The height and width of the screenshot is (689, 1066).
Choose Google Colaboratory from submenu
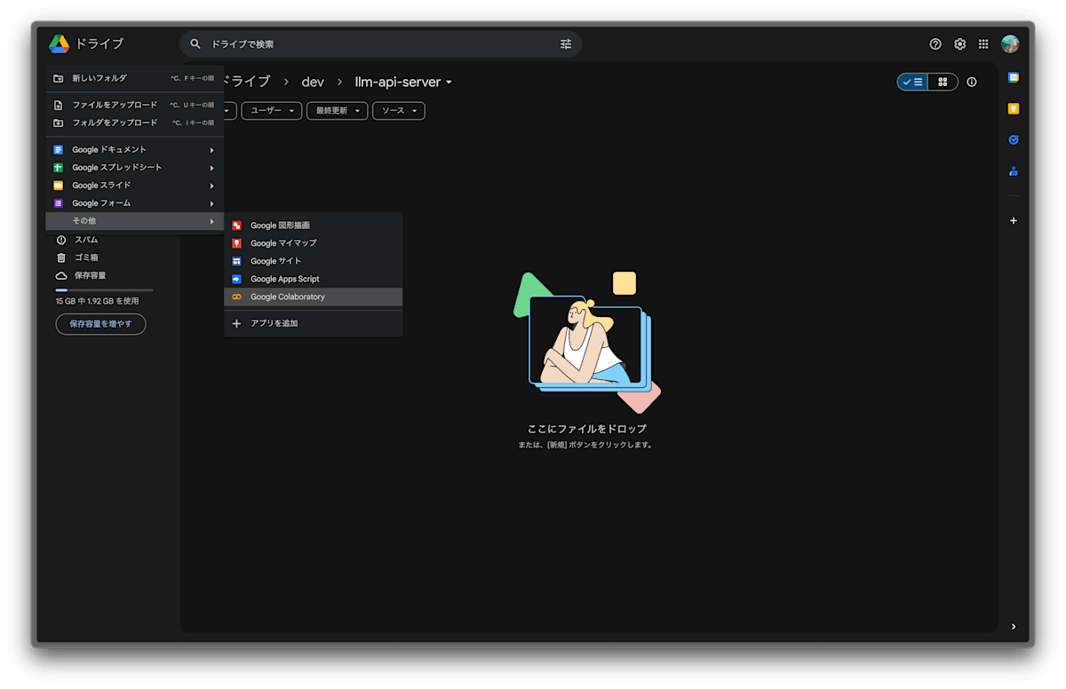pos(314,297)
